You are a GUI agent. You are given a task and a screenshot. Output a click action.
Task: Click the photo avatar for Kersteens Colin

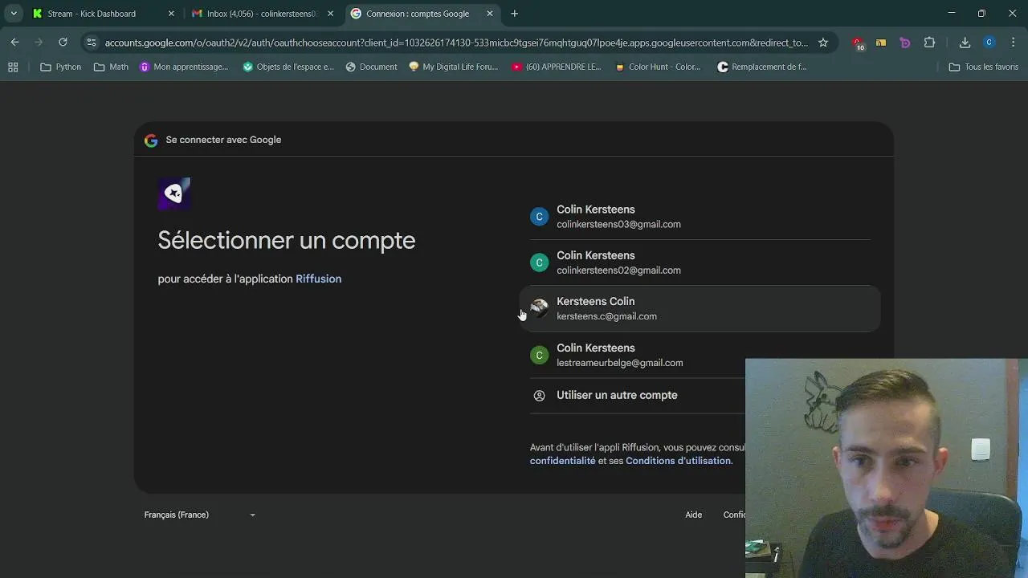[x=540, y=308]
